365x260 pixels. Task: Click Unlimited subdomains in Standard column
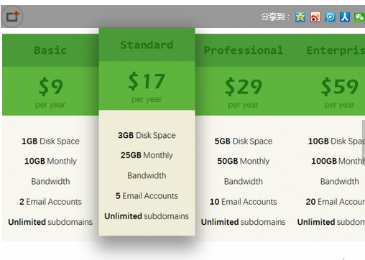[x=147, y=216]
